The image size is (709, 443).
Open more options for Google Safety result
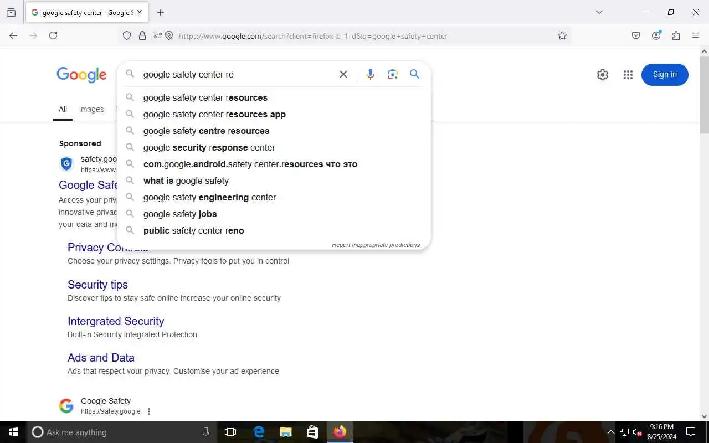[149, 411]
